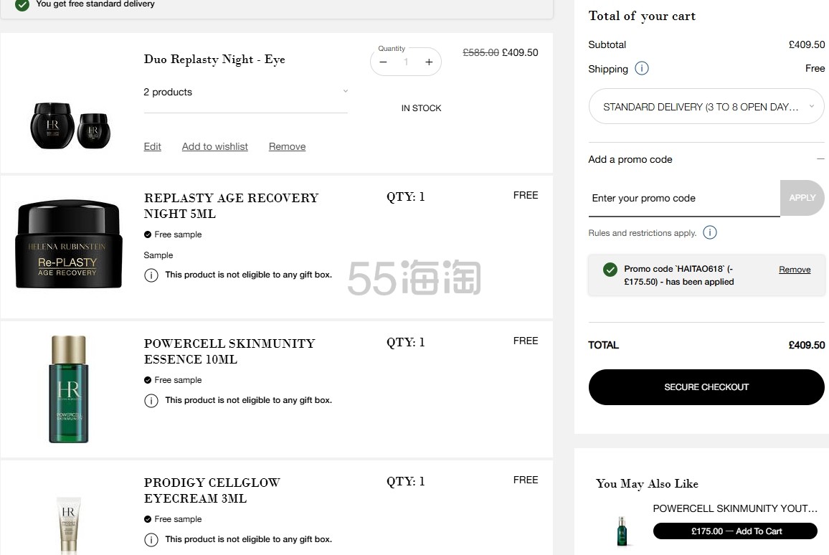Remove Duo Replasty Night - Eye from cart

[x=287, y=146]
